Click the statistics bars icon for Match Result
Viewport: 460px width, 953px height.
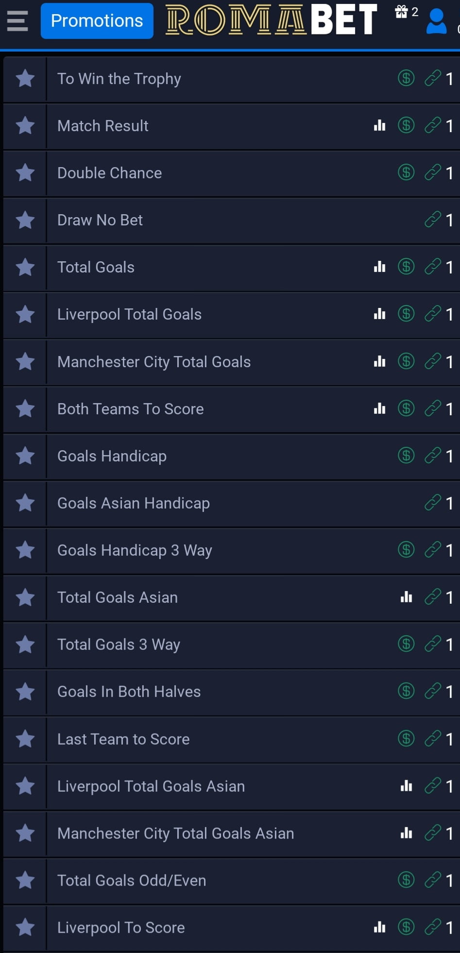point(379,126)
